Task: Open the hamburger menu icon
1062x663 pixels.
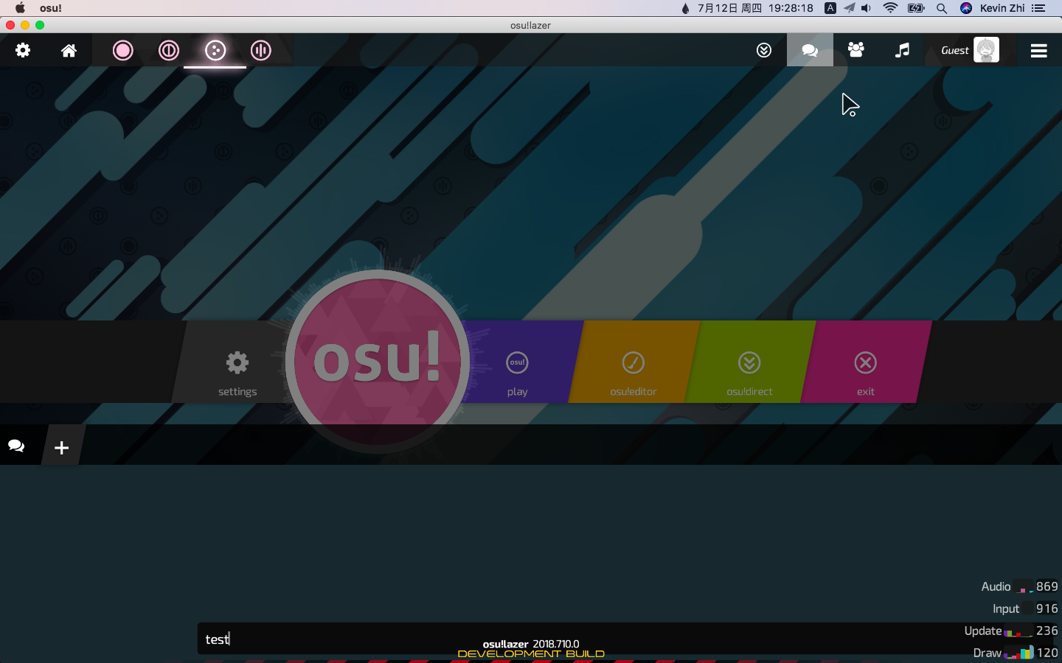Action: coord(1038,50)
